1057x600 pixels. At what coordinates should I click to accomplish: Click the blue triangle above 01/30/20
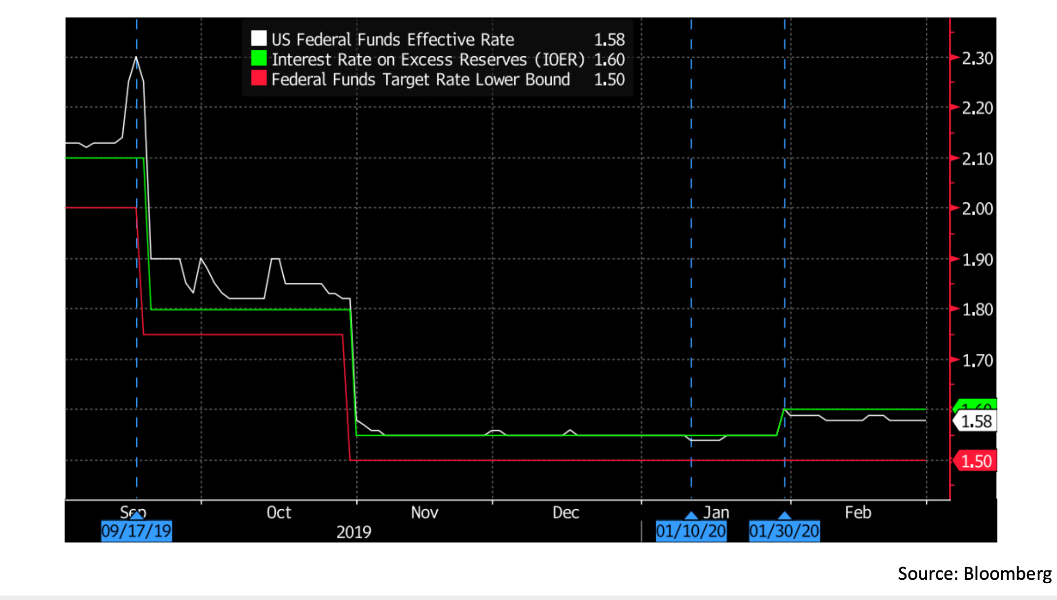click(x=785, y=516)
